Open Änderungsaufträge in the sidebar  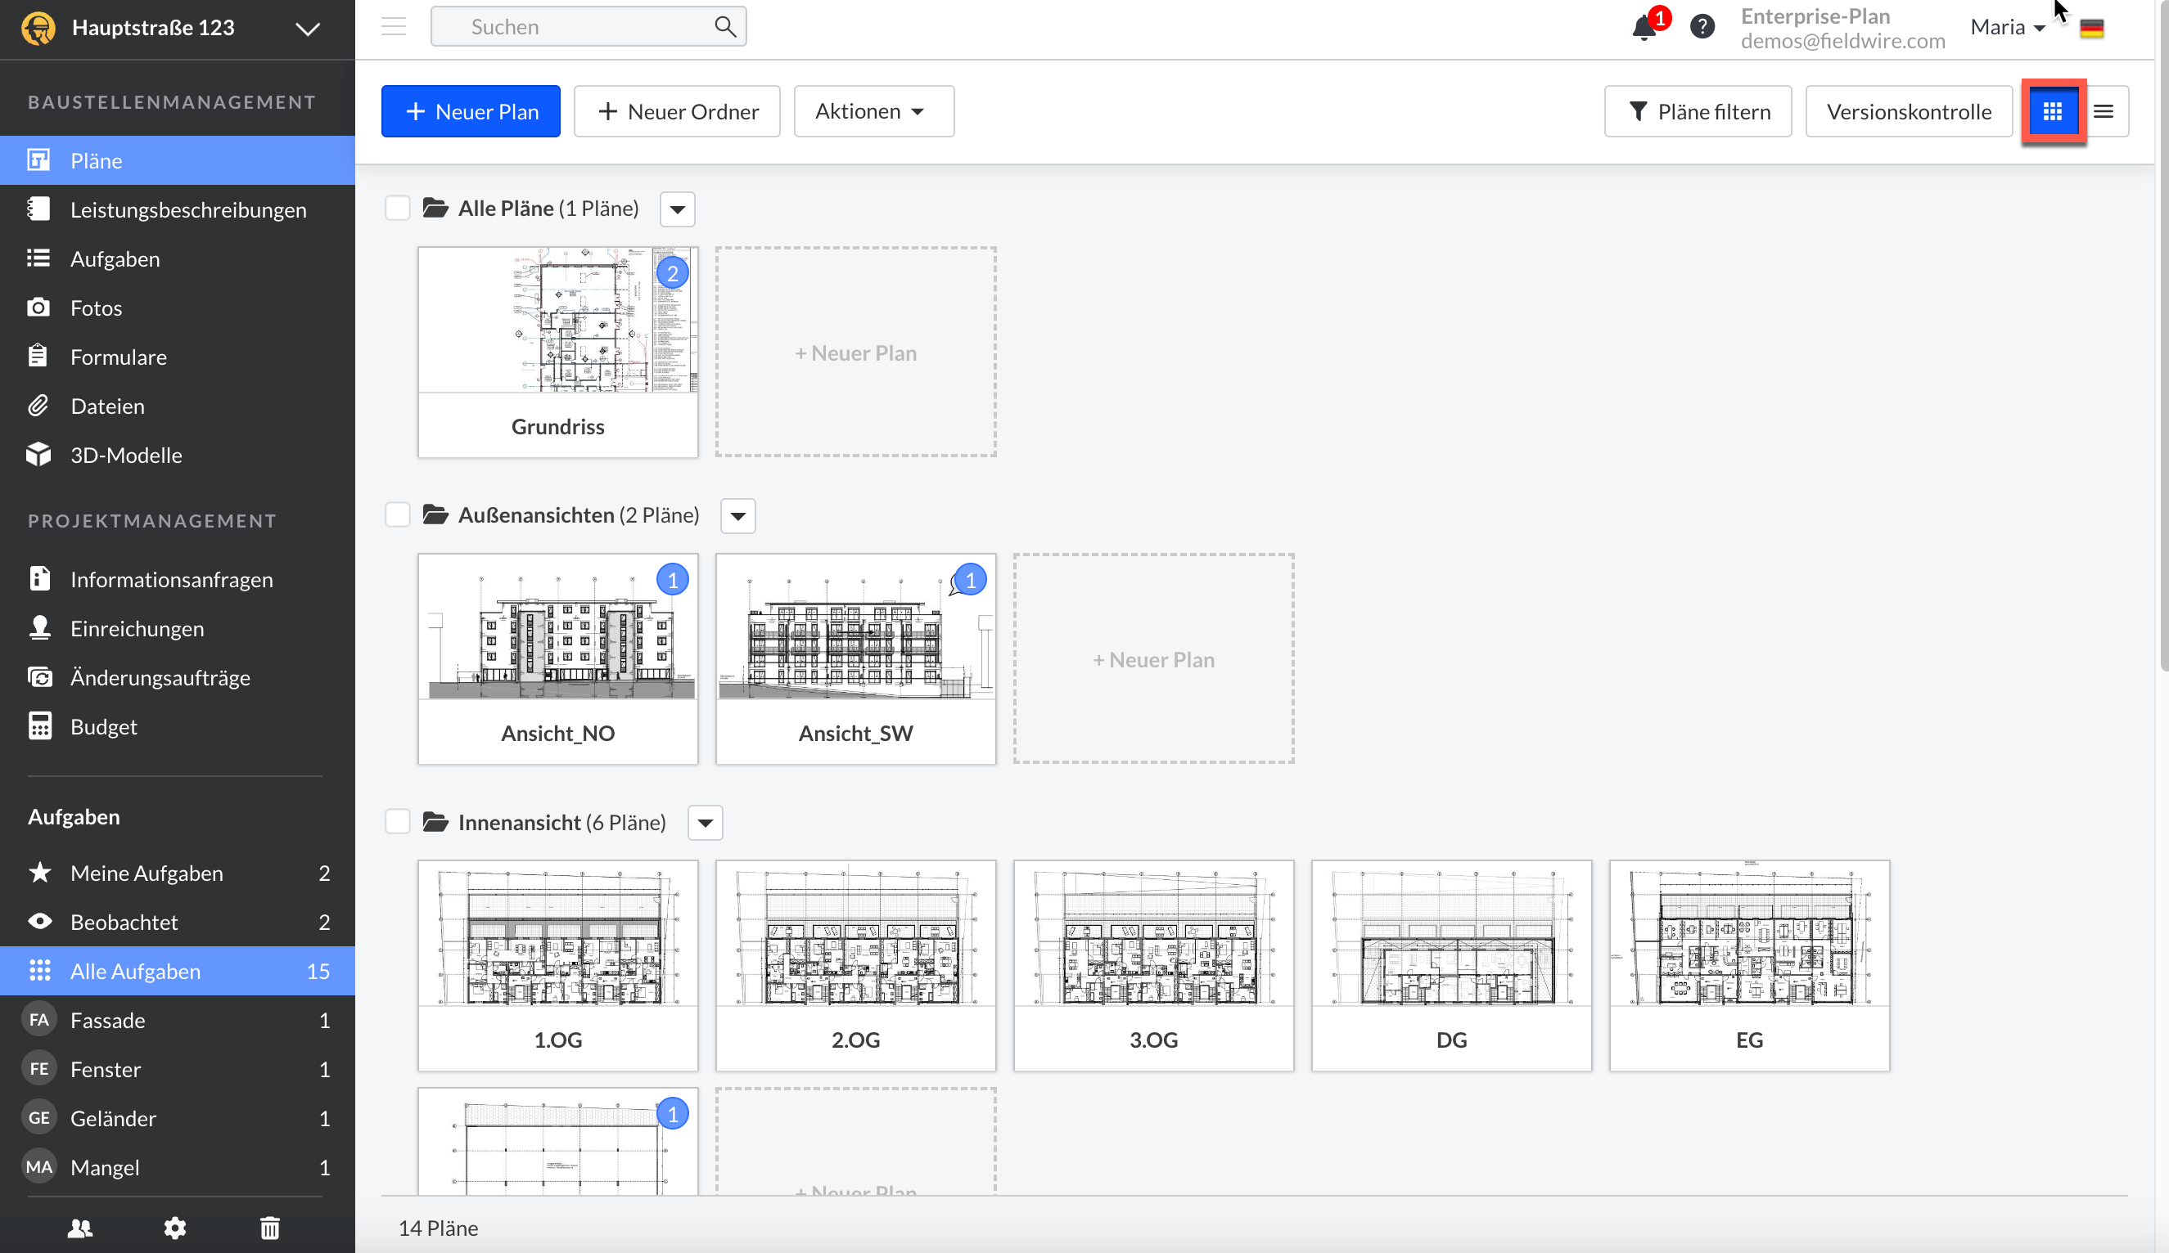(178, 678)
